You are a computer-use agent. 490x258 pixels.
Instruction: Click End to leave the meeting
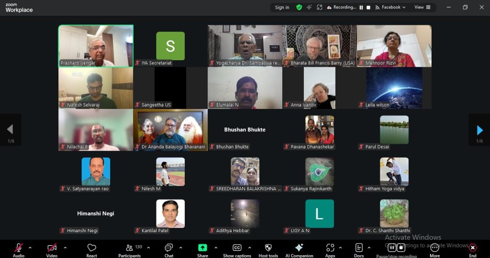tap(473, 248)
